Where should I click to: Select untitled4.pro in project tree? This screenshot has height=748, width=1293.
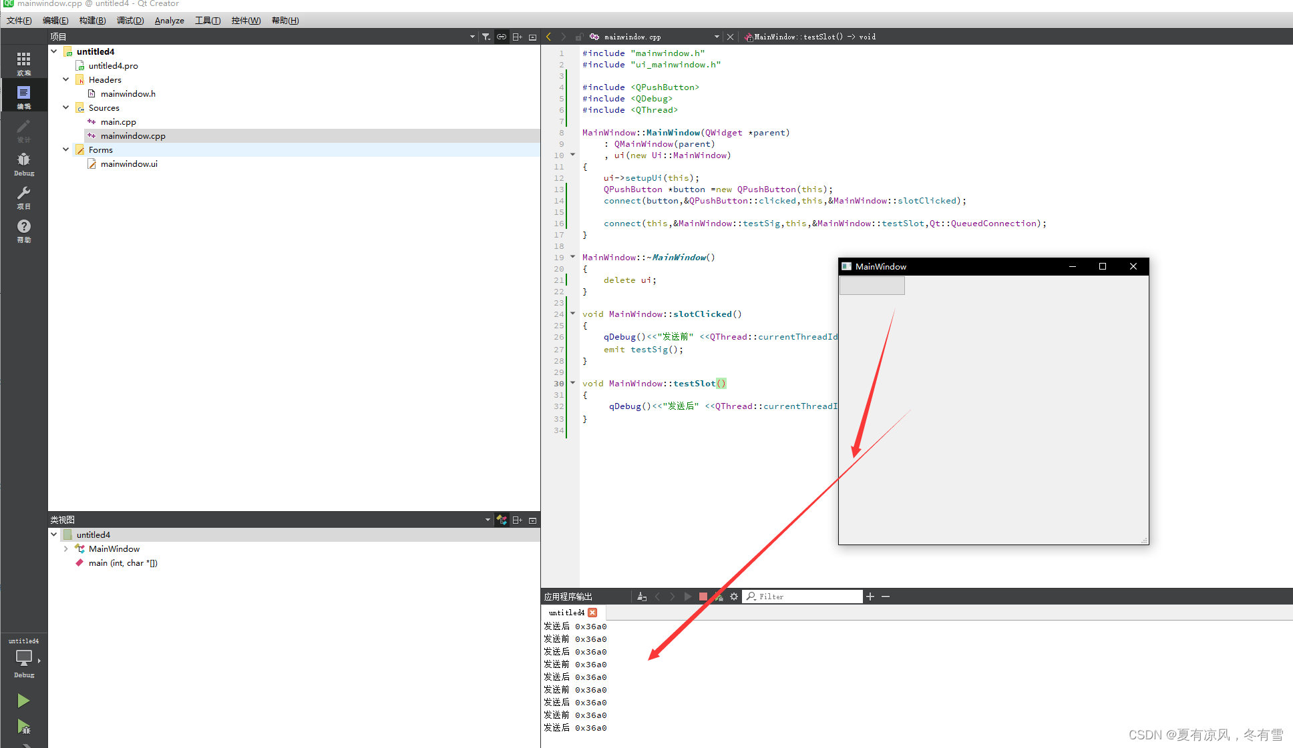pos(113,65)
